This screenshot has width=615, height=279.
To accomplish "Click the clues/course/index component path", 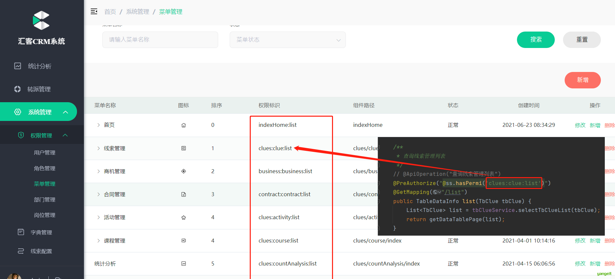I will click(x=377, y=241).
